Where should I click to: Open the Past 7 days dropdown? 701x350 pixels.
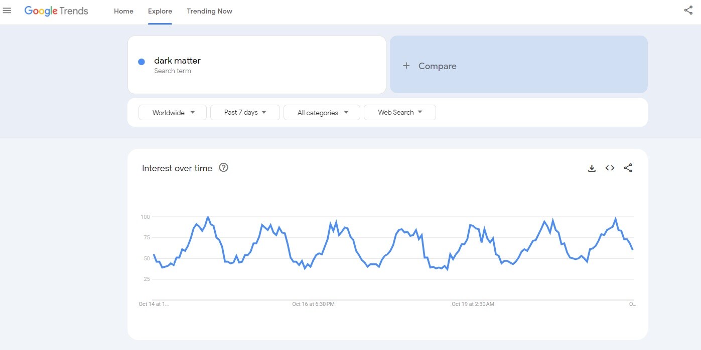coord(245,113)
